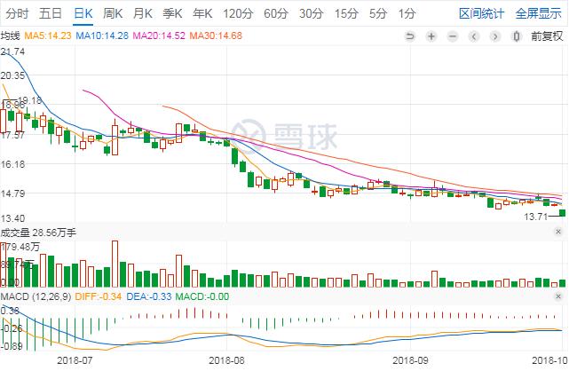Shift chart right with the right arrow
Screen dimensions: 569x371
pos(495,36)
